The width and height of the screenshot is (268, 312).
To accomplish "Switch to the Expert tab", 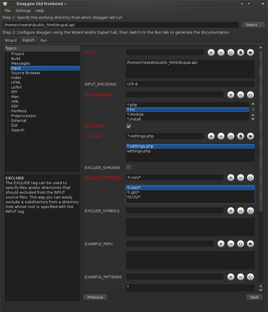I will click(29, 40).
